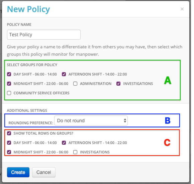Viewport: 194px width, 184px height.
Task: Toggle Show Total Rows on Groups checkbox
Action: pos(9,133)
